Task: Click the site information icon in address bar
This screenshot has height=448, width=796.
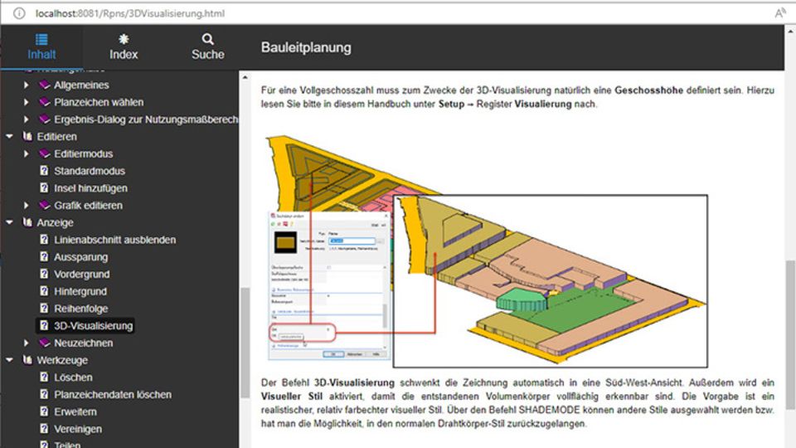Action: click(19, 13)
